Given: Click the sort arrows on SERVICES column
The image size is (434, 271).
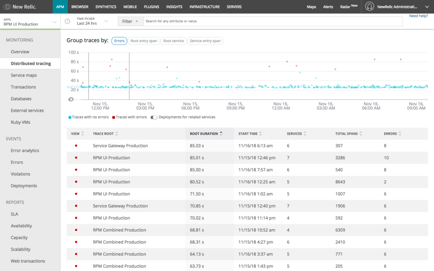Looking at the screenshot, I should 305,133.
